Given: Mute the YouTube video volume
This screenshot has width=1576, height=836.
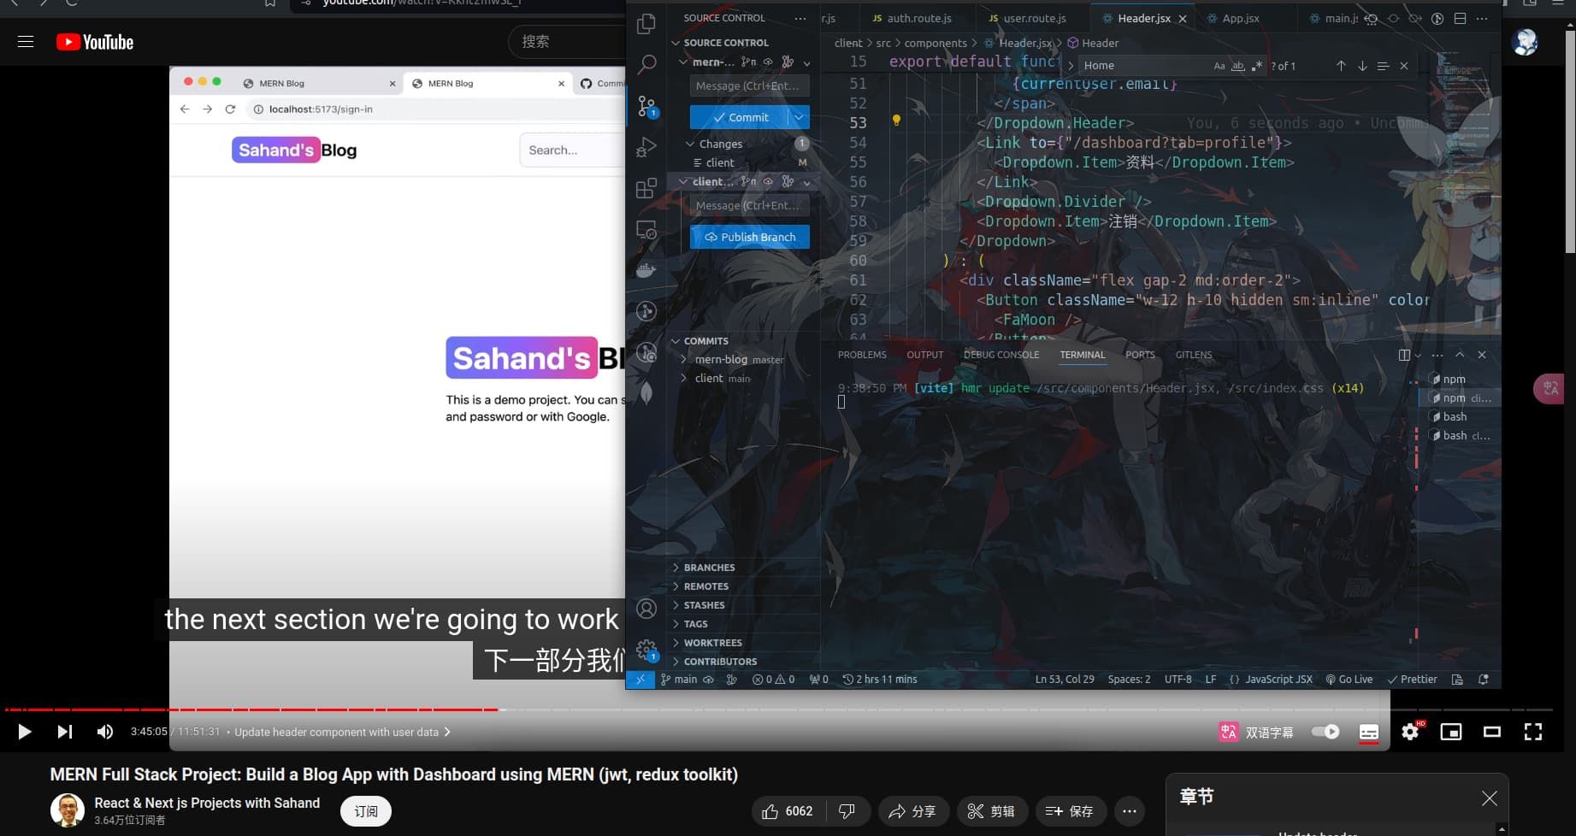Looking at the screenshot, I should coord(104,732).
